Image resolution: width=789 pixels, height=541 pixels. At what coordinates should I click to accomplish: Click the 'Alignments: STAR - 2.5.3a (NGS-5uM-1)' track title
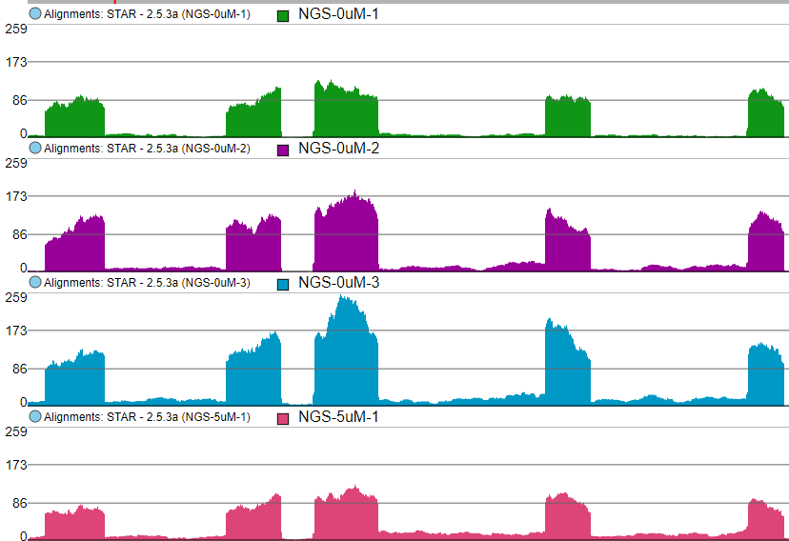pyautogui.click(x=147, y=417)
